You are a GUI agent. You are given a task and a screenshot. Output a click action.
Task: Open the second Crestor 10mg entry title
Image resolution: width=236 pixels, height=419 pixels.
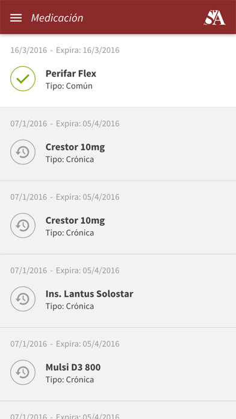click(x=75, y=220)
